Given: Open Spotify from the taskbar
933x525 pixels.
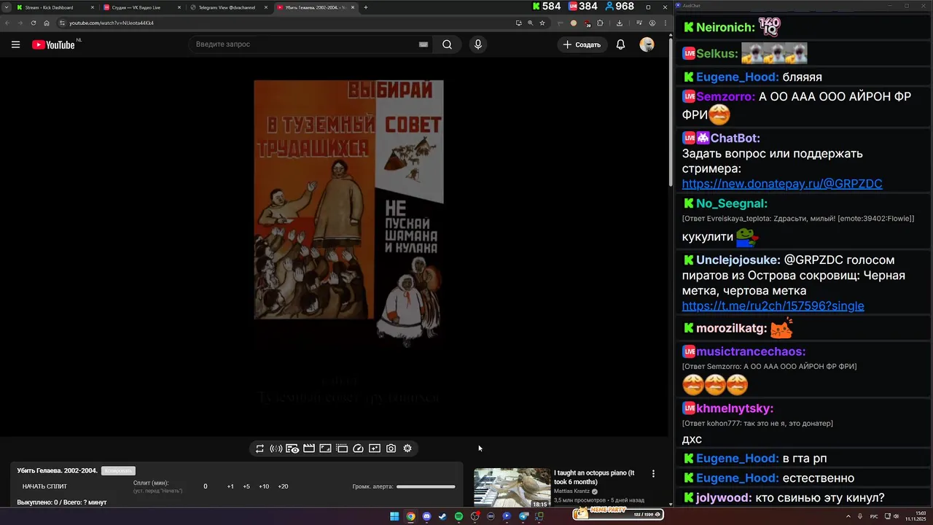Looking at the screenshot, I should [x=458, y=516].
